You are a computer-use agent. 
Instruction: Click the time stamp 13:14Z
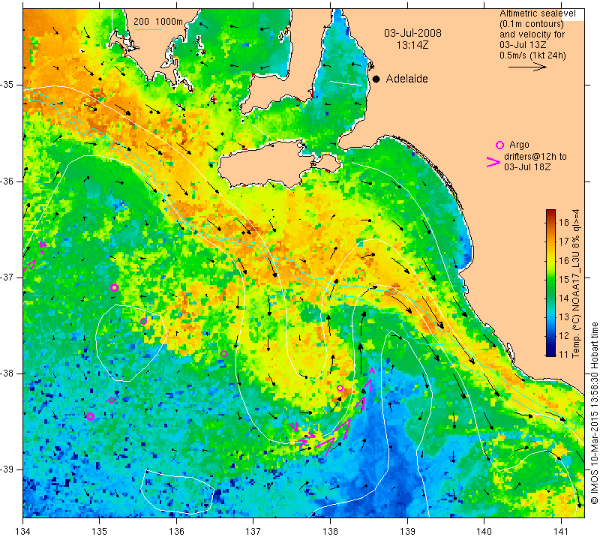412,45
